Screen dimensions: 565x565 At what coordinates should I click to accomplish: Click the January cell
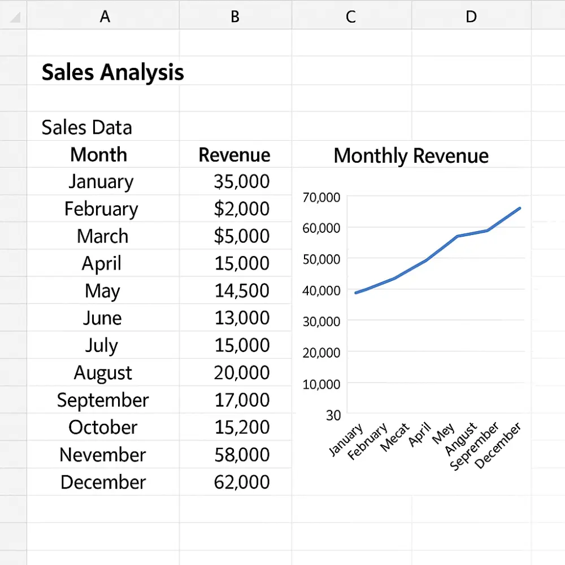(101, 181)
